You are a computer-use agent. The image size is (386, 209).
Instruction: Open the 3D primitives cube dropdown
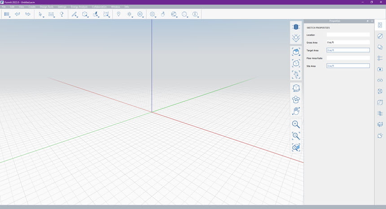tap(85, 14)
